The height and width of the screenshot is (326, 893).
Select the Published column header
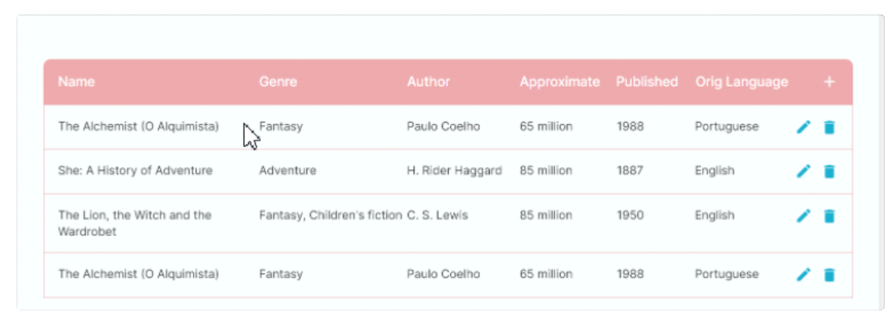coord(647,82)
